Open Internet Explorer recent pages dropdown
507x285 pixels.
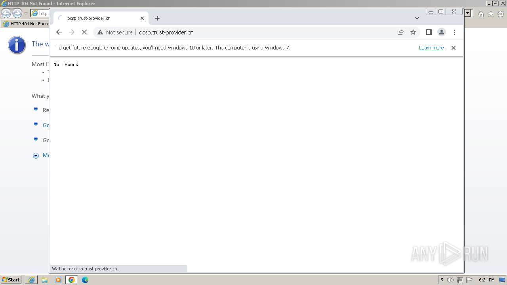pyautogui.click(x=26, y=13)
